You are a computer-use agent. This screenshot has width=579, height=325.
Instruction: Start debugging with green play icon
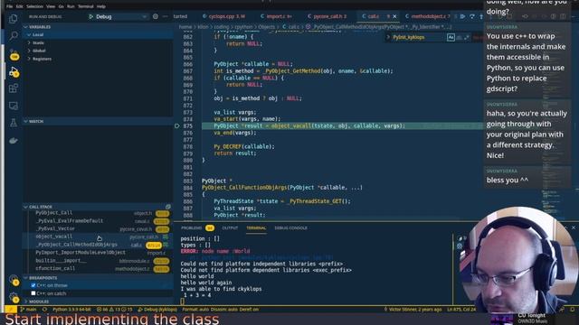click(x=90, y=16)
